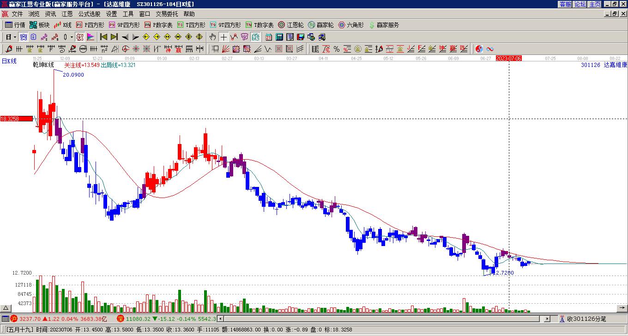Switch to K线 chart view
This screenshot has height=336, width=628.
62,25
